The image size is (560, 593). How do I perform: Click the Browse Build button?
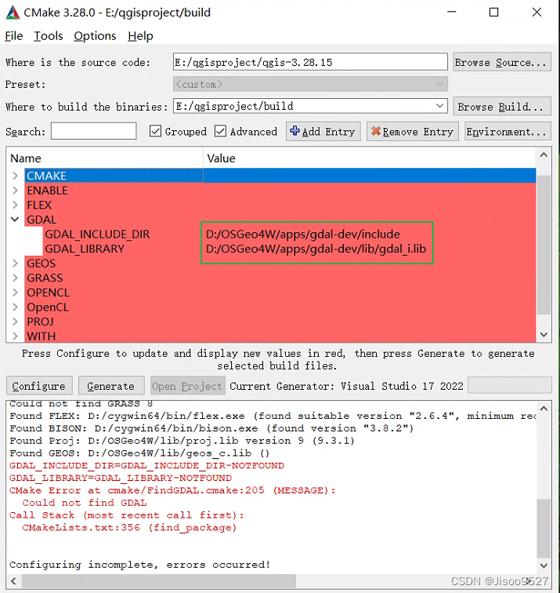(502, 106)
